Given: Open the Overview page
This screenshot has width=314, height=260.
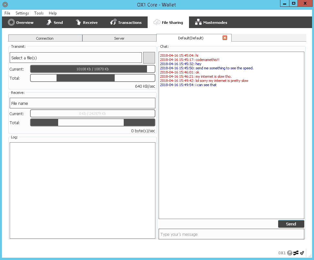Looking at the screenshot, I should tap(21, 22).
